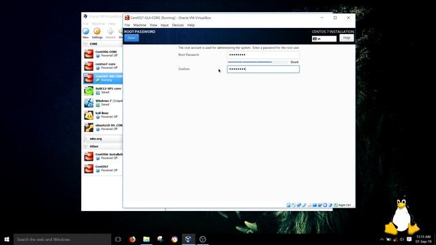Open the Input menu of the VM window
Viewport: 436px width, 245px height.
pos(164,25)
